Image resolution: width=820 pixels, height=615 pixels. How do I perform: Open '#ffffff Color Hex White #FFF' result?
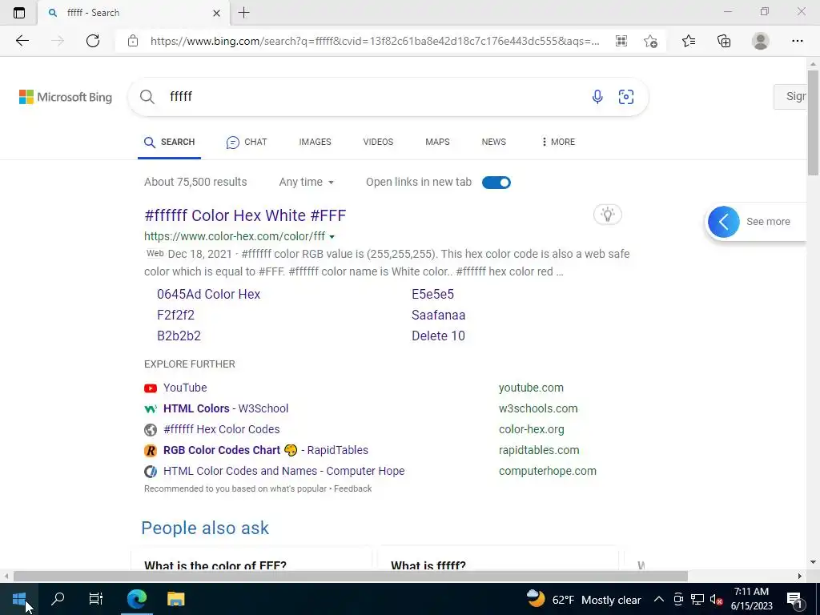(x=245, y=215)
